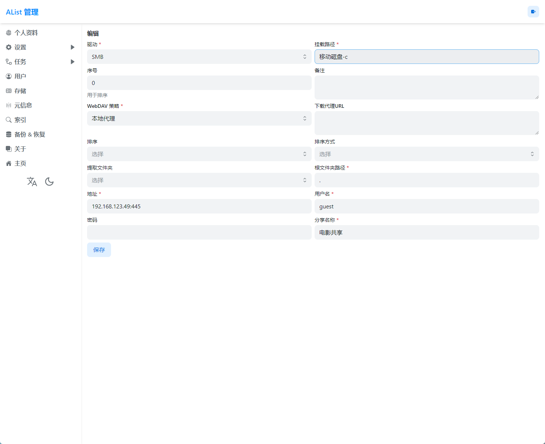Click the 元信息 metadata icon
The image size is (545, 444).
[9, 105]
